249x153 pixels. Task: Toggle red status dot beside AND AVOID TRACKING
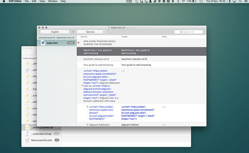79,43
